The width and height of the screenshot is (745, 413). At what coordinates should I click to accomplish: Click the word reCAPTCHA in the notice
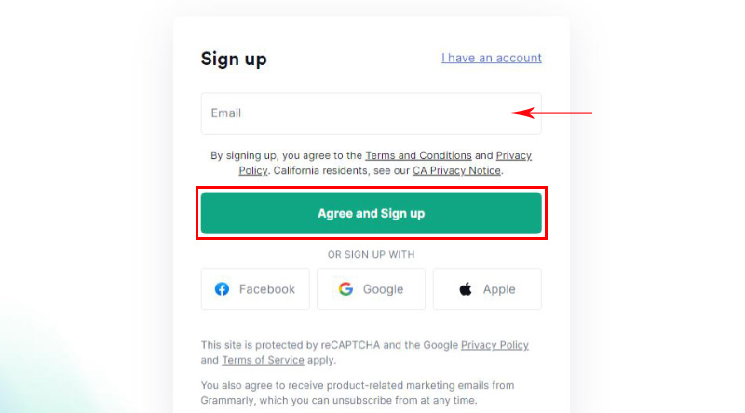click(350, 345)
